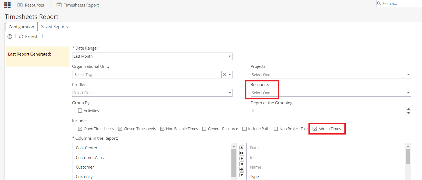The height and width of the screenshot is (180, 422).
Task: Select the Configuration tab
Action: (x=21, y=27)
